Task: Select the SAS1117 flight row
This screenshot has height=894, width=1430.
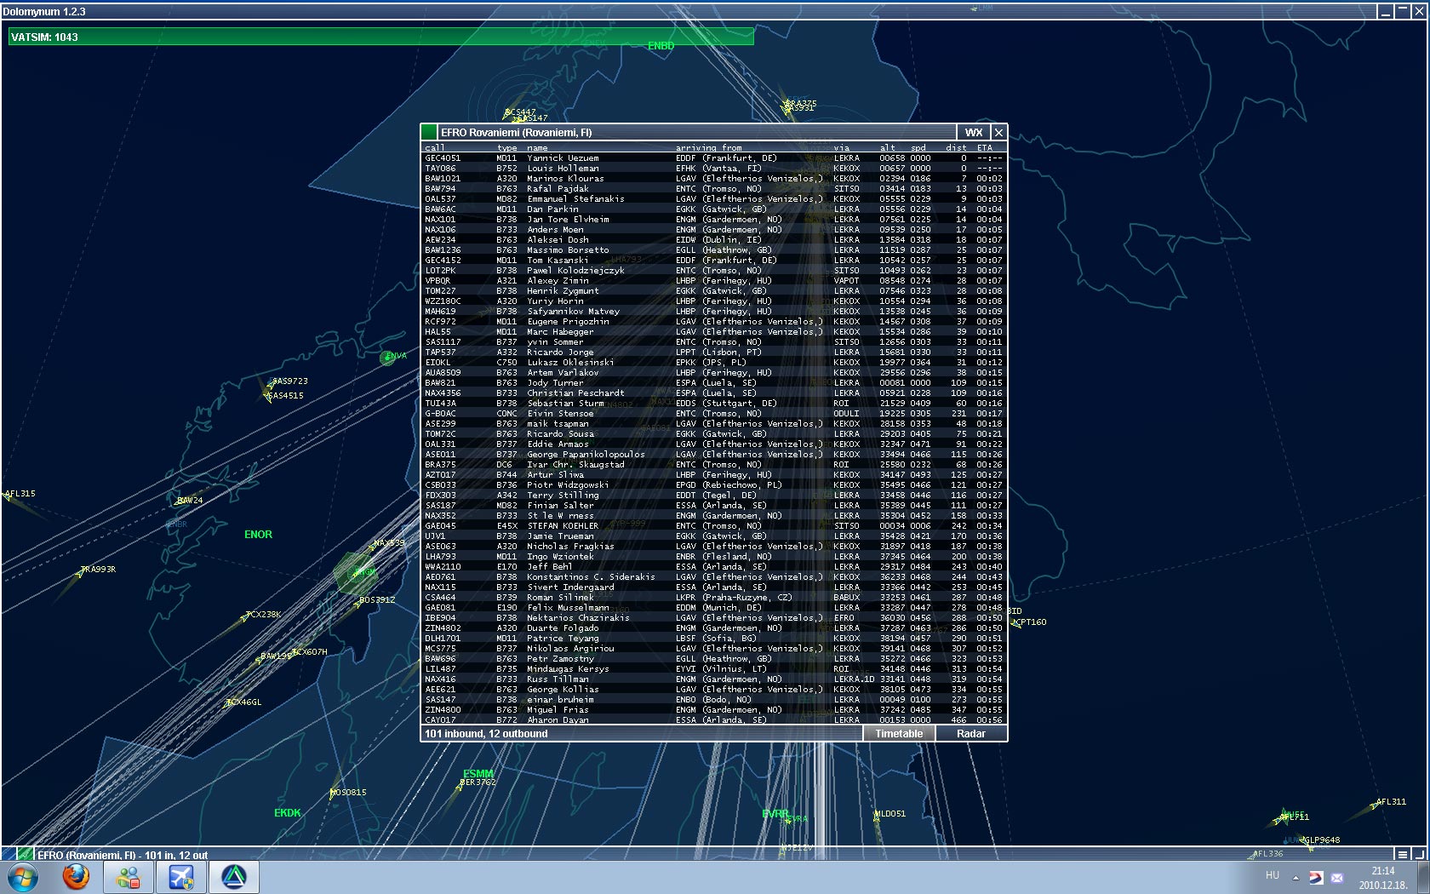Action: [x=714, y=342]
